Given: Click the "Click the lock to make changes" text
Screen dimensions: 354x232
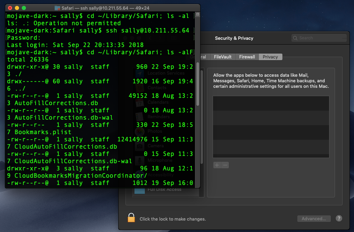Looking at the screenshot, I should coord(173,219).
